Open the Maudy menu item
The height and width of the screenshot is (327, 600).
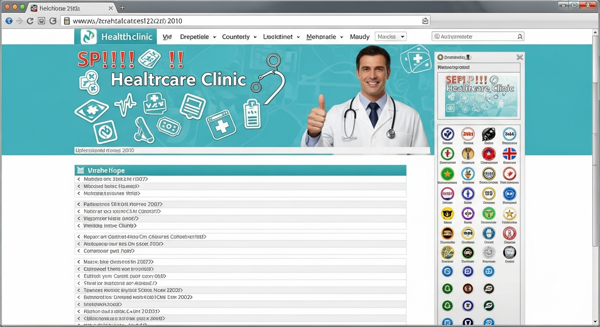359,37
